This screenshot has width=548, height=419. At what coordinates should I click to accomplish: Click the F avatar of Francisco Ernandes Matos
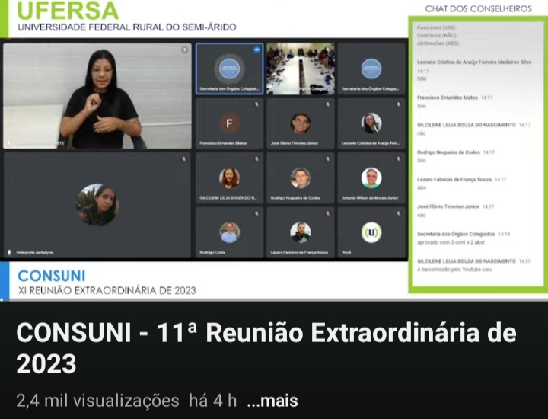[229, 123]
